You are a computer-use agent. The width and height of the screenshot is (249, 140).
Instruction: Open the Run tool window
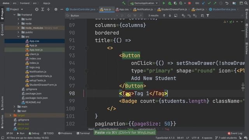click(x=21, y=133)
